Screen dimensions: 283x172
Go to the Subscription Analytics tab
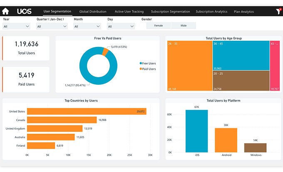(211, 12)
